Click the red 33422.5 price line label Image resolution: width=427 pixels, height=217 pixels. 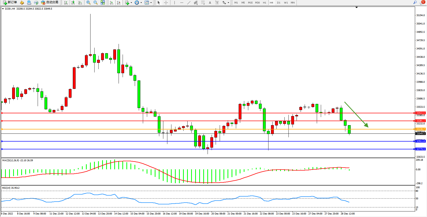tap(420, 113)
